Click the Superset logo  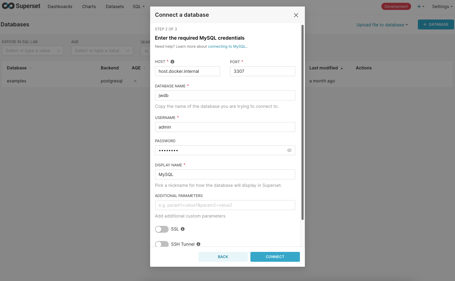tap(21, 6)
